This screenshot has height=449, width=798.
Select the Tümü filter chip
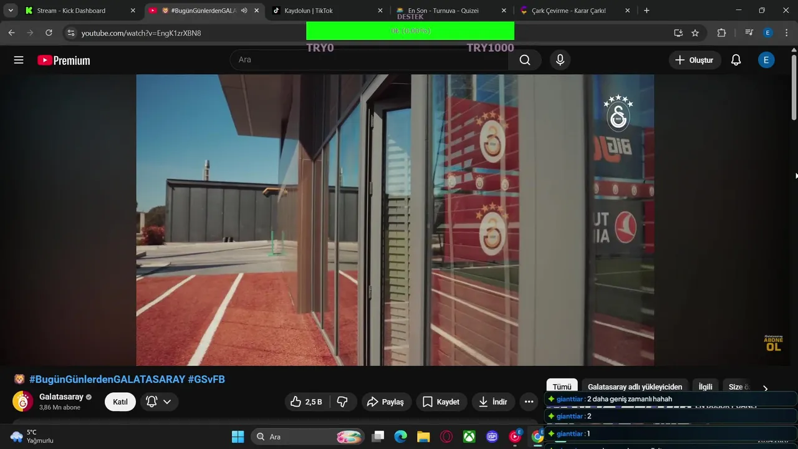[x=562, y=387]
